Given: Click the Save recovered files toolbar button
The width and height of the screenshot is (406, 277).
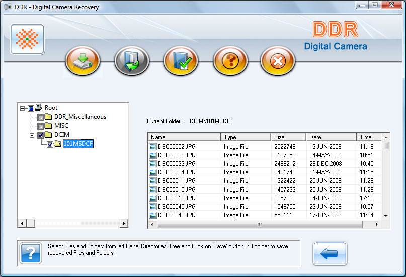Looking at the screenshot, I should click(83, 61).
